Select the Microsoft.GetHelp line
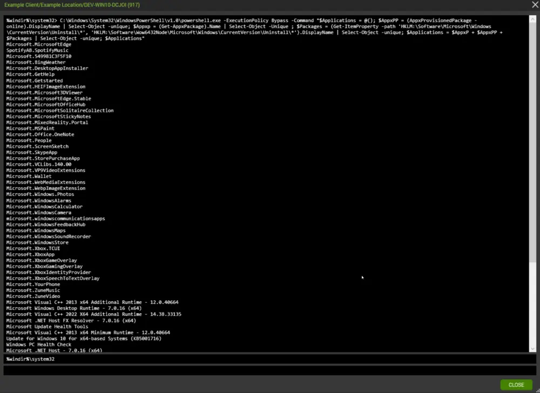The image size is (540, 393). 30,74
